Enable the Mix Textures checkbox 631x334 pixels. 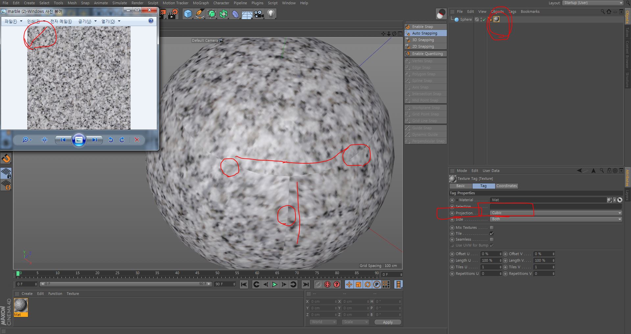click(x=492, y=227)
